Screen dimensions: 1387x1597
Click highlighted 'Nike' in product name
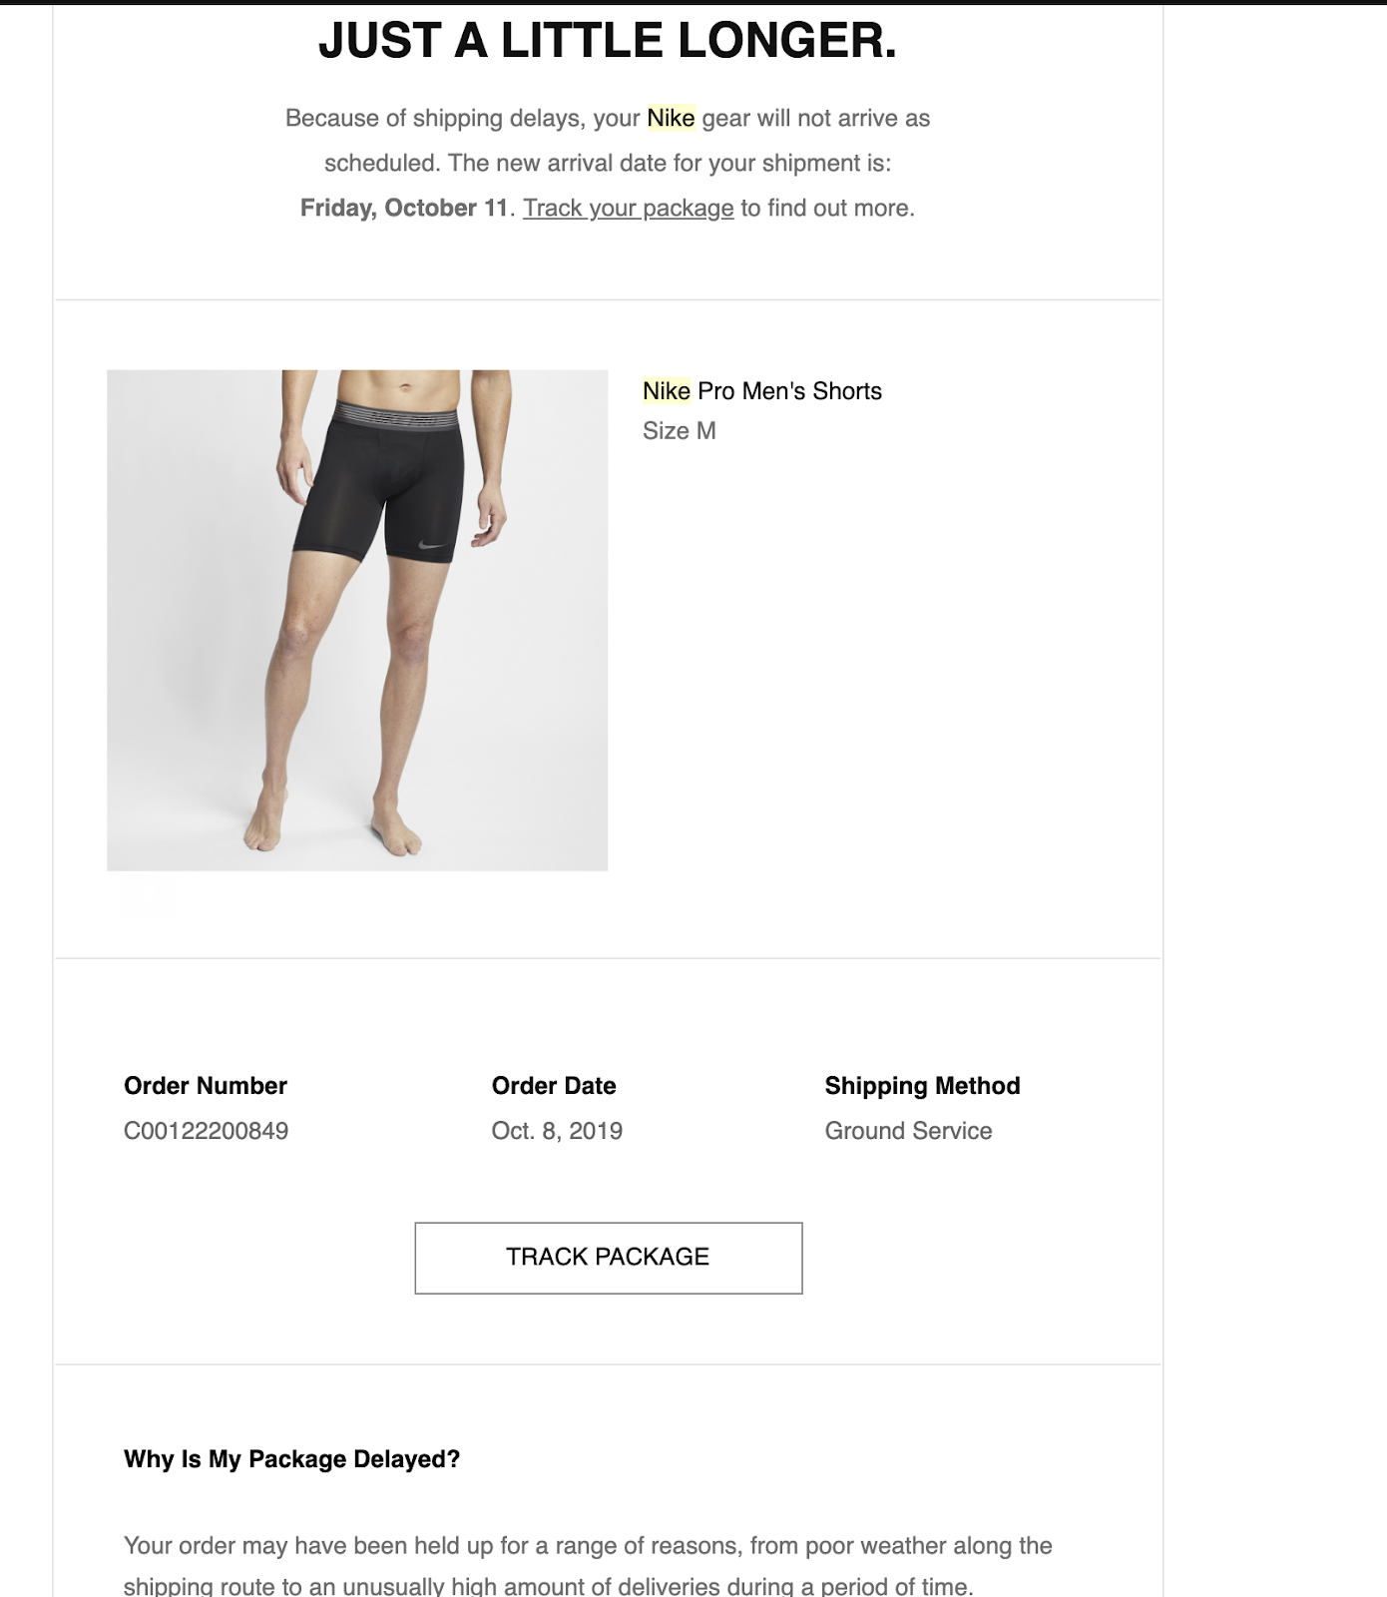667,391
